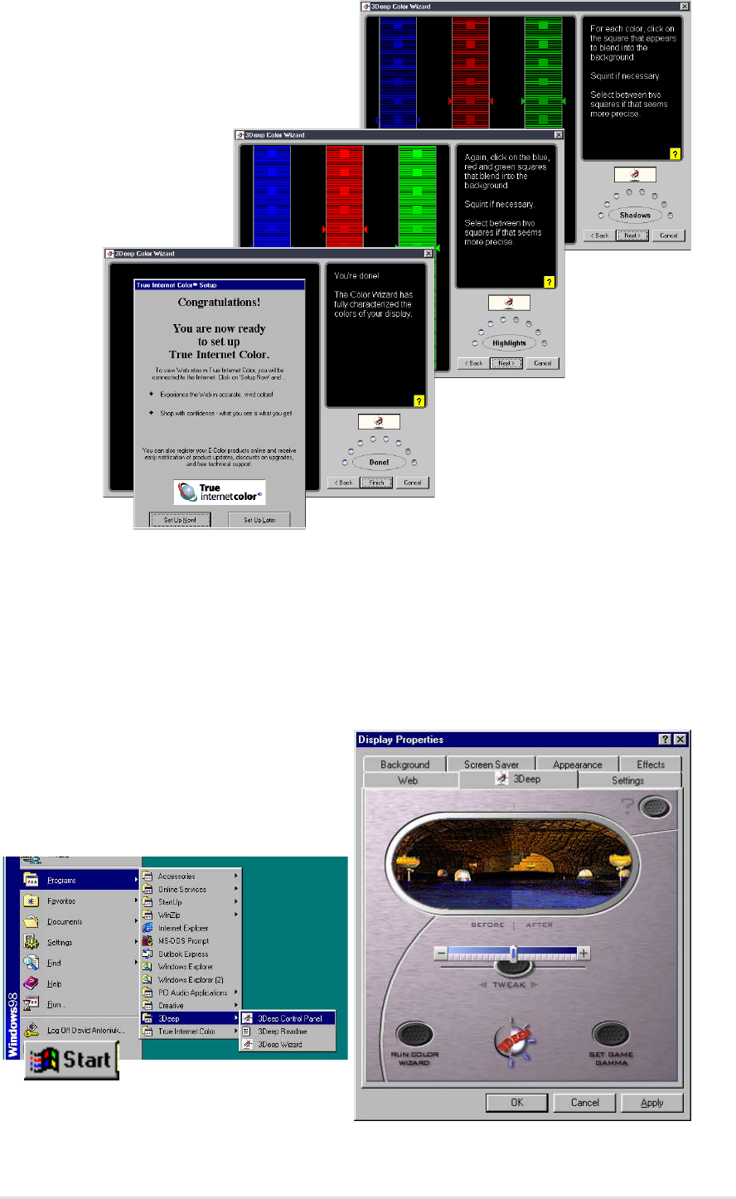Image resolution: width=736 pixels, height=1199 pixels.
Task: Select the 3Deep tab
Action: pos(518,779)
